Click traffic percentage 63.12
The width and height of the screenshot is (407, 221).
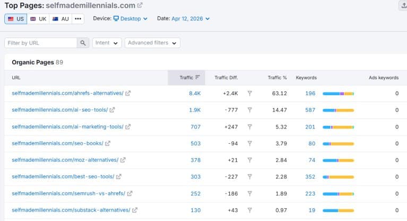click(279, 93)
